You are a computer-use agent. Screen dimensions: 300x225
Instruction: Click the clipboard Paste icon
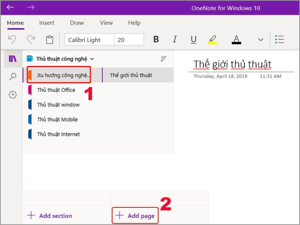(x=50, y=39)
